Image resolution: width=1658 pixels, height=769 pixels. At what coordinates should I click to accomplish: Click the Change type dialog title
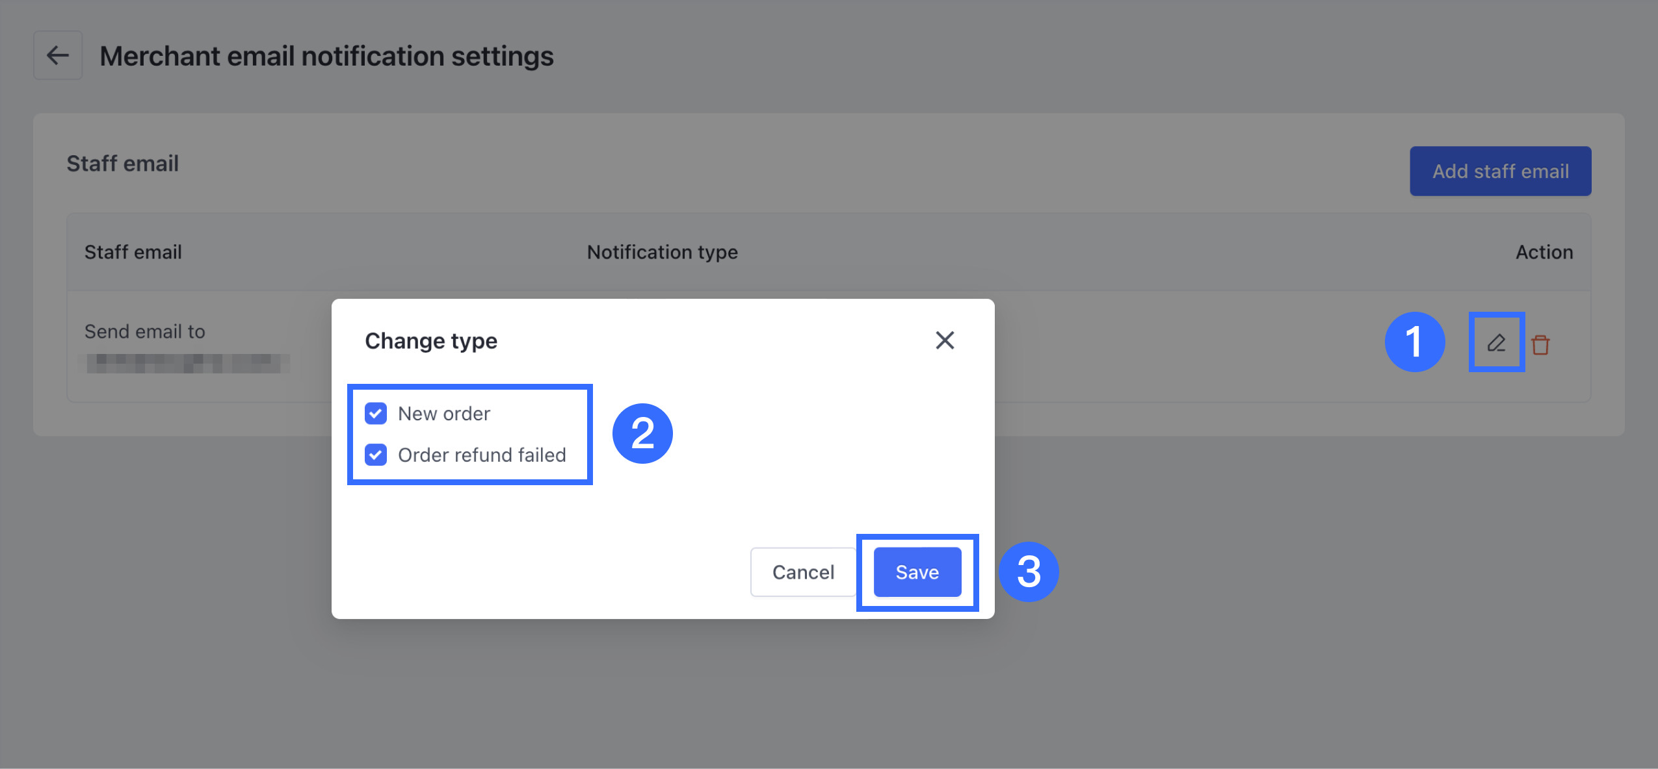tap(430, 341)
